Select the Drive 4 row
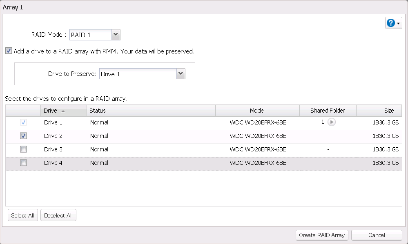The image size is (408, 244). click(163, 163)
